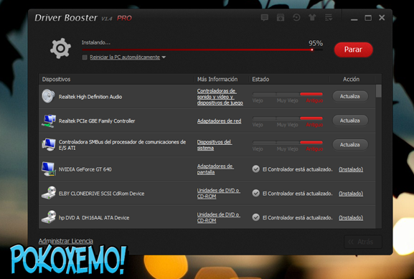This screenshot has height=279, width=414.
Task: Click the device list vertical scrollbar thumb
Action: click(379, 91)
